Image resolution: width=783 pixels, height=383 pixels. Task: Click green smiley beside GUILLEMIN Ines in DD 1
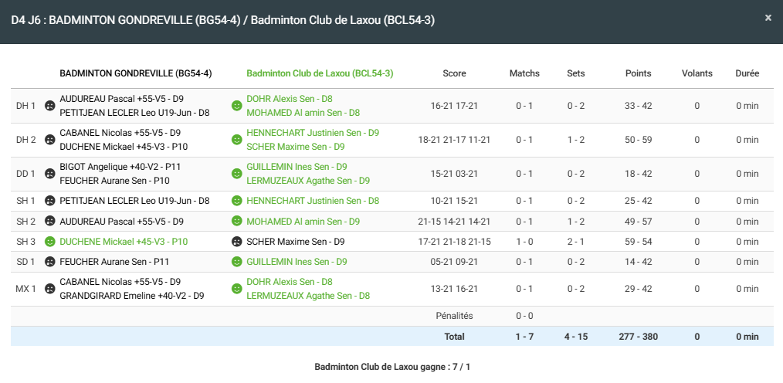coord(237,174)
